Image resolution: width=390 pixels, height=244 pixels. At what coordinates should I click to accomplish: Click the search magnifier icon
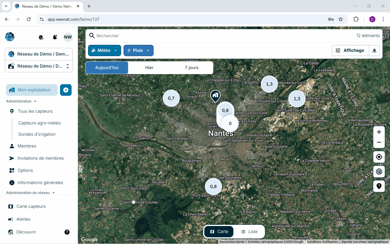[x=92, y=36]
